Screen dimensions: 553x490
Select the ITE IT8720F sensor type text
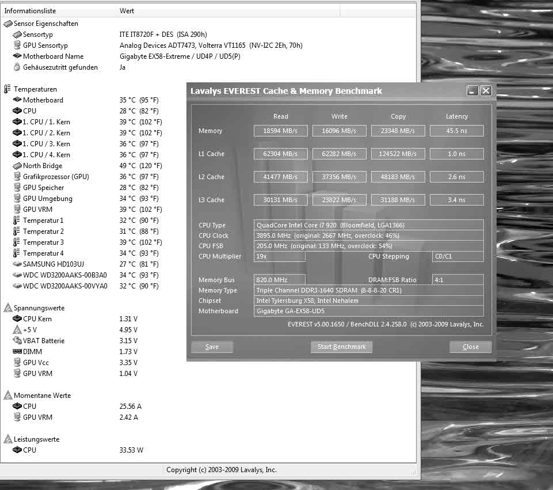163,35
